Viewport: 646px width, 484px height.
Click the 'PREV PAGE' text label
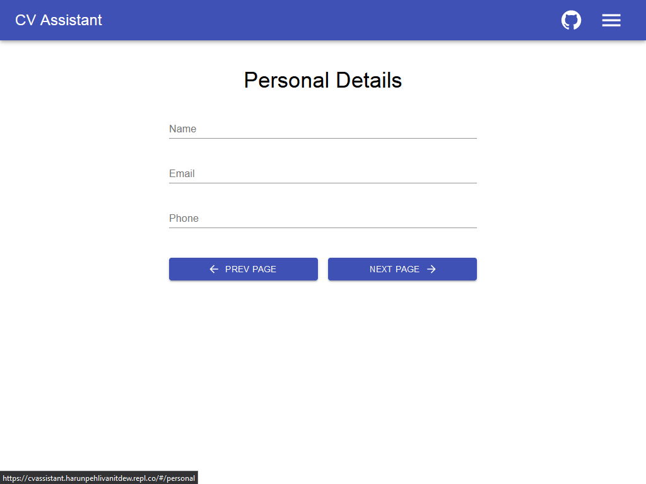(x=250, y=269)
